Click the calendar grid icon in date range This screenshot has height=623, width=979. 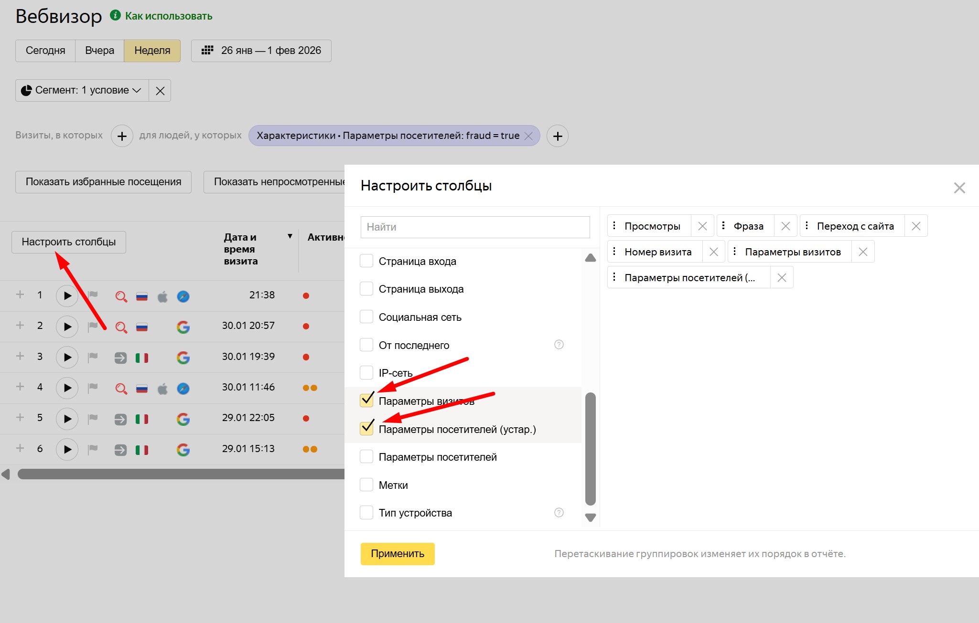click(207, 50)
